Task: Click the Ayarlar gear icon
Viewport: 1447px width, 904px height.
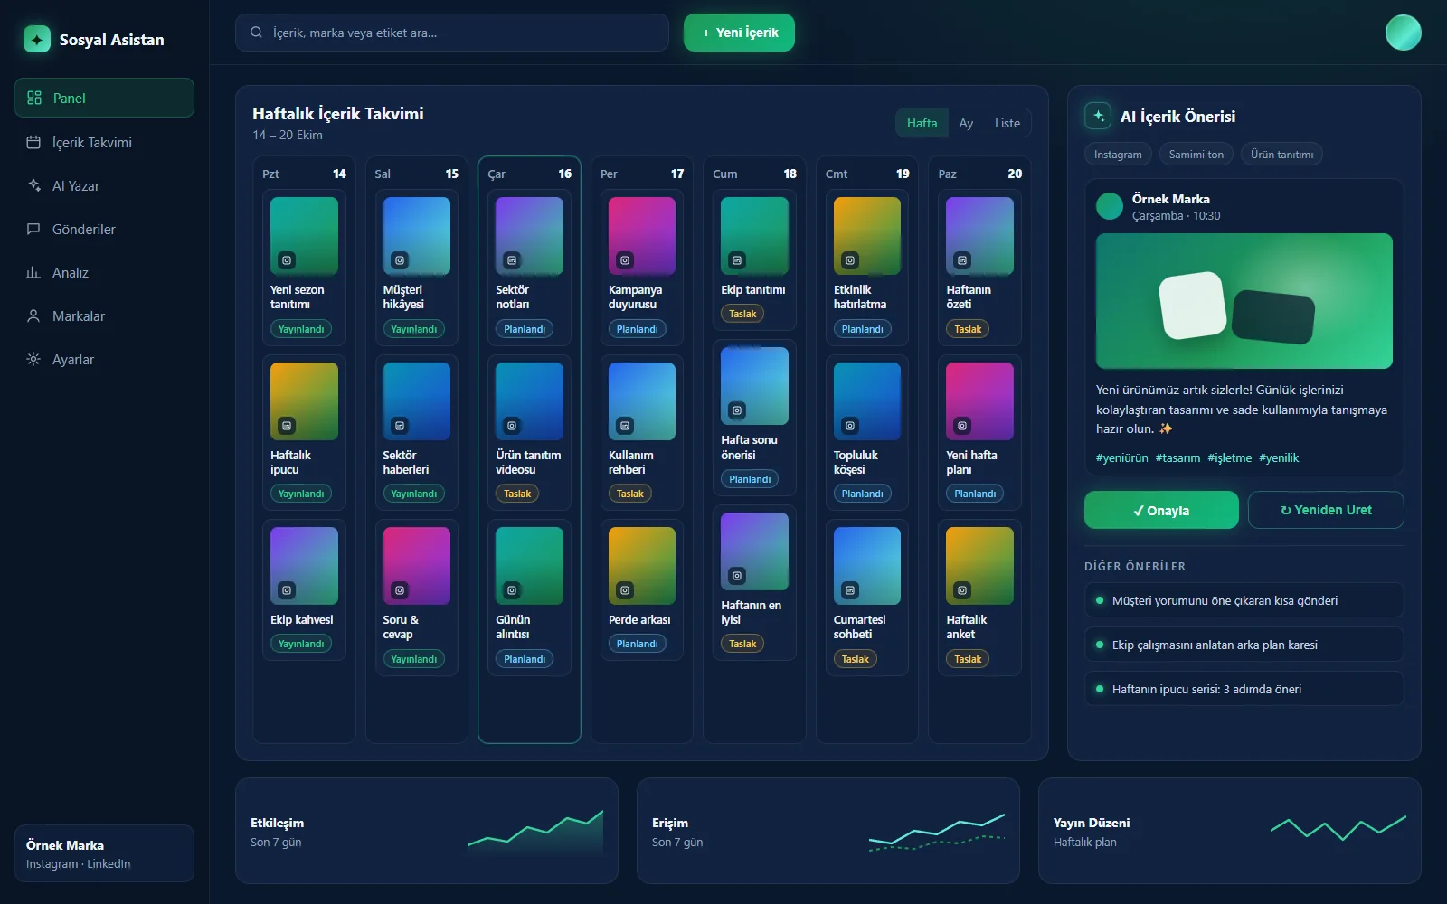Action: [33, 359]
